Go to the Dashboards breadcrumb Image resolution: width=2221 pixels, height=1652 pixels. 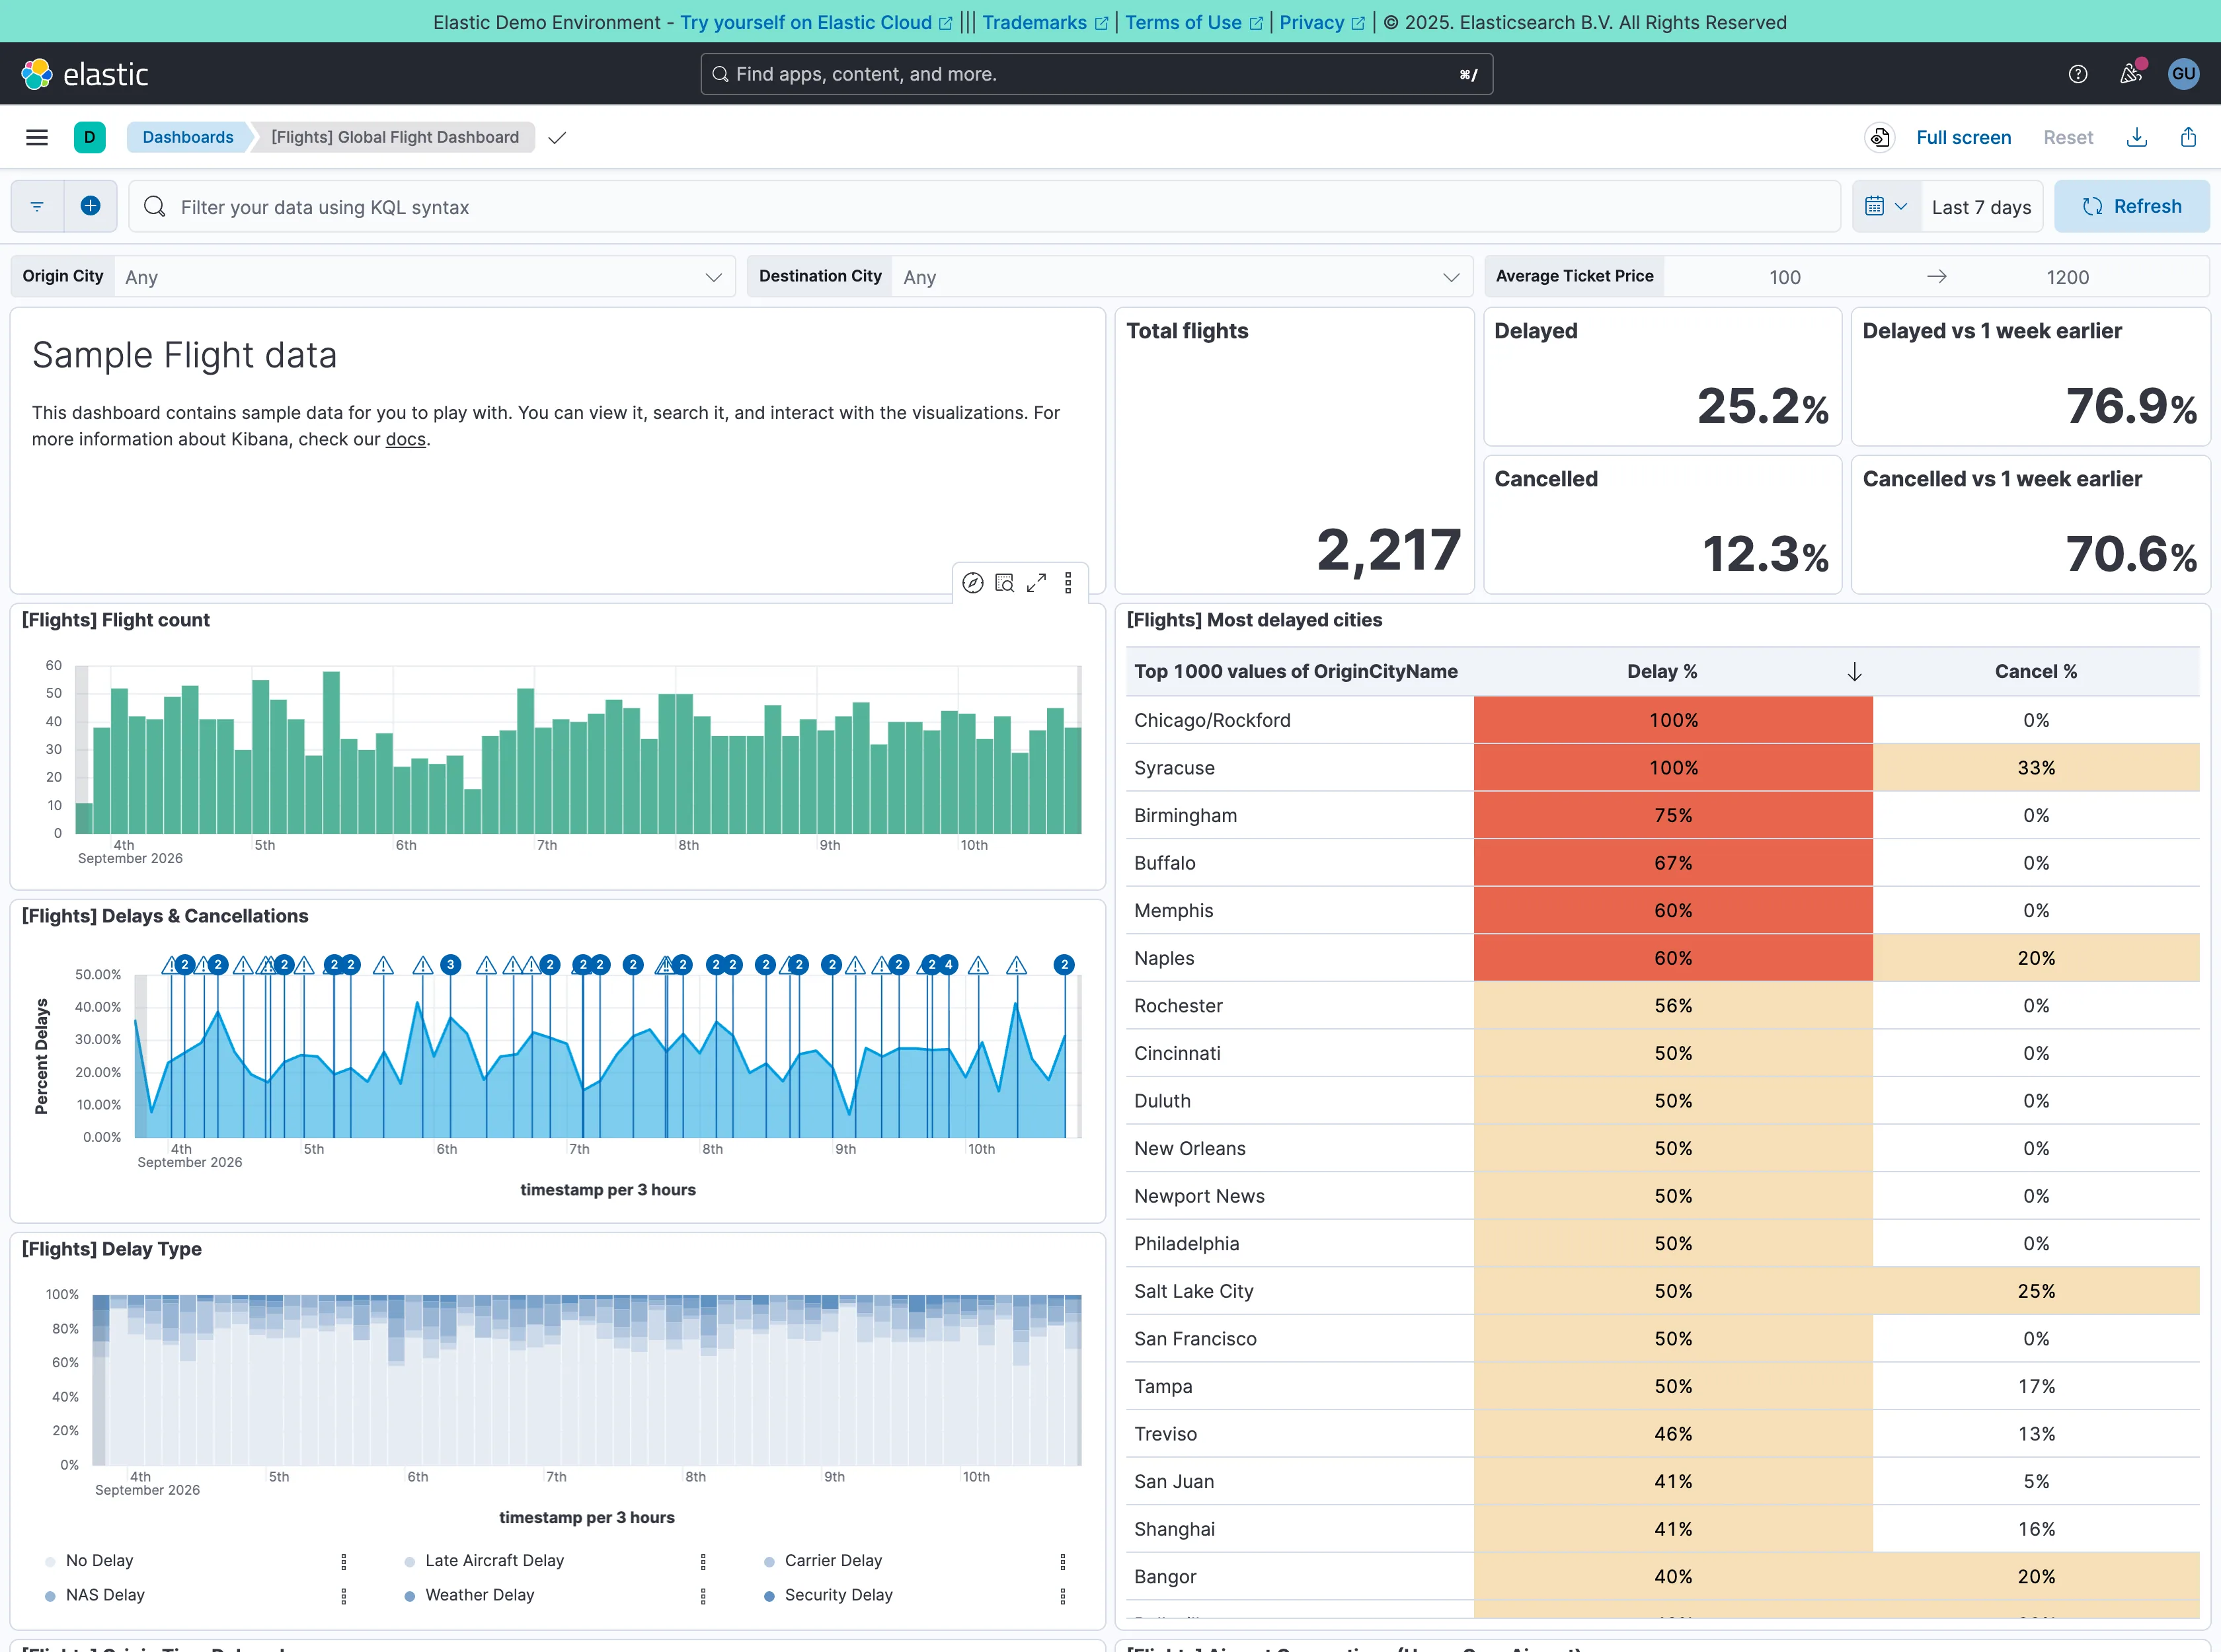coord(187,137)
